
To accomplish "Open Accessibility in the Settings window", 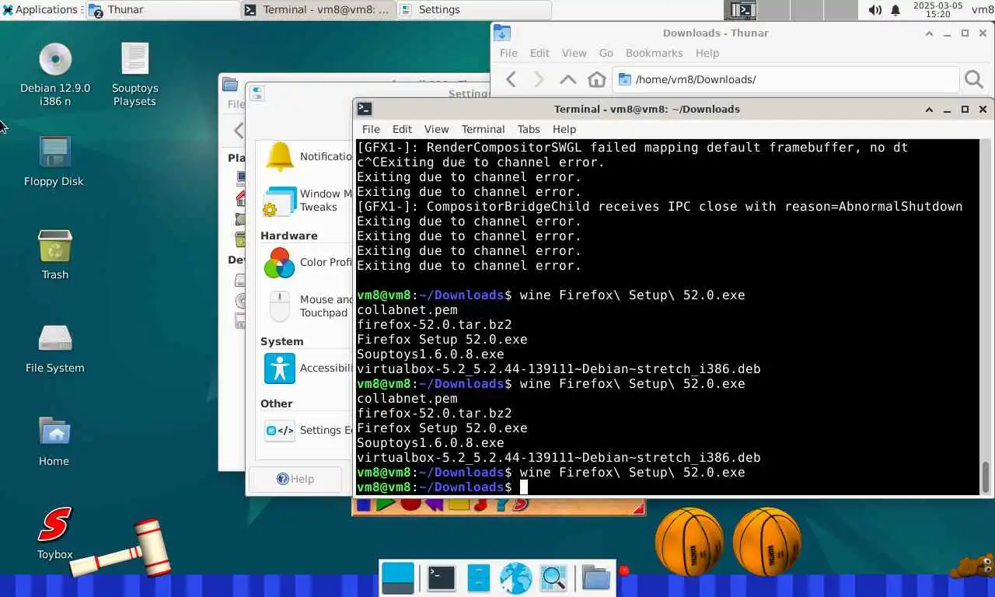I will pos(308,368).
